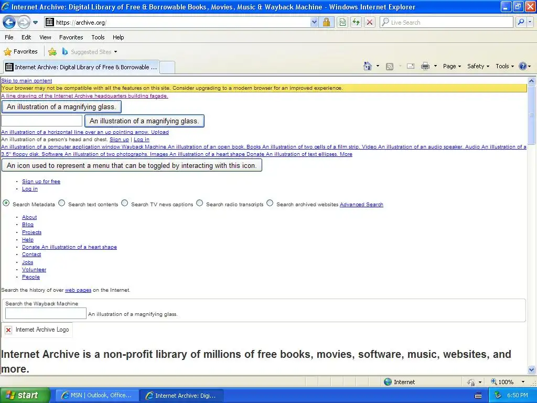Expand the command bar Tools menu
Image resolution: width=537 pixels, height=403 pixels.
(505, 66)
